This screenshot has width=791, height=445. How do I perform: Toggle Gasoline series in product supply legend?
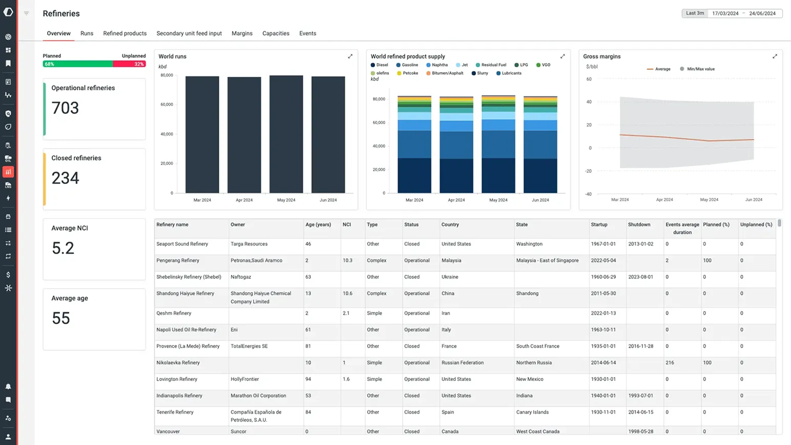[x=407, y=65]
